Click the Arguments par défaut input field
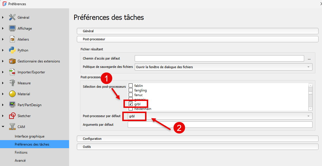 (220, 125)
